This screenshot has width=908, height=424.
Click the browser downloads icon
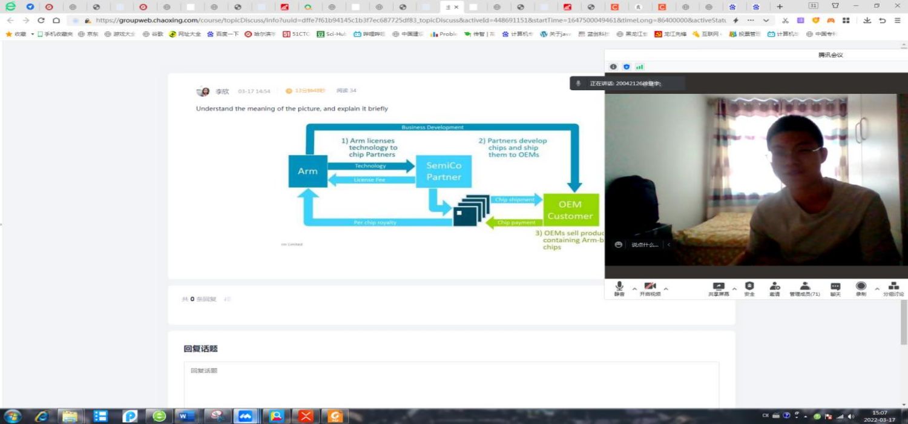coord(867,20)
